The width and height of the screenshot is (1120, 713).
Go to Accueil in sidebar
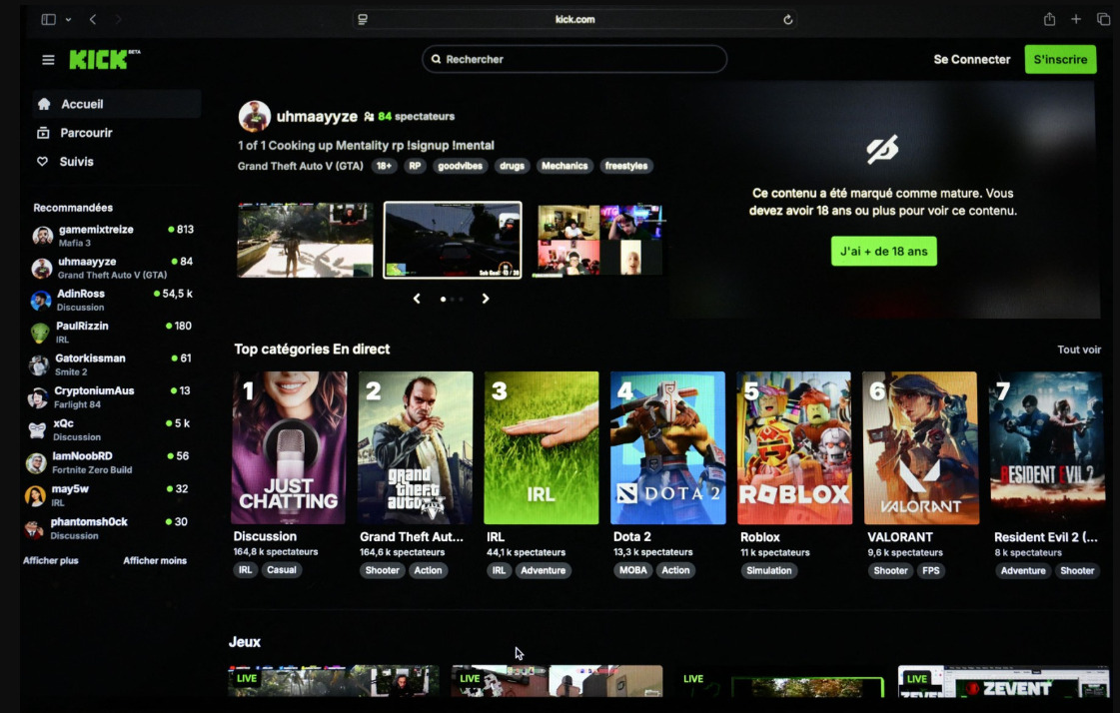[x=117, y=104]
